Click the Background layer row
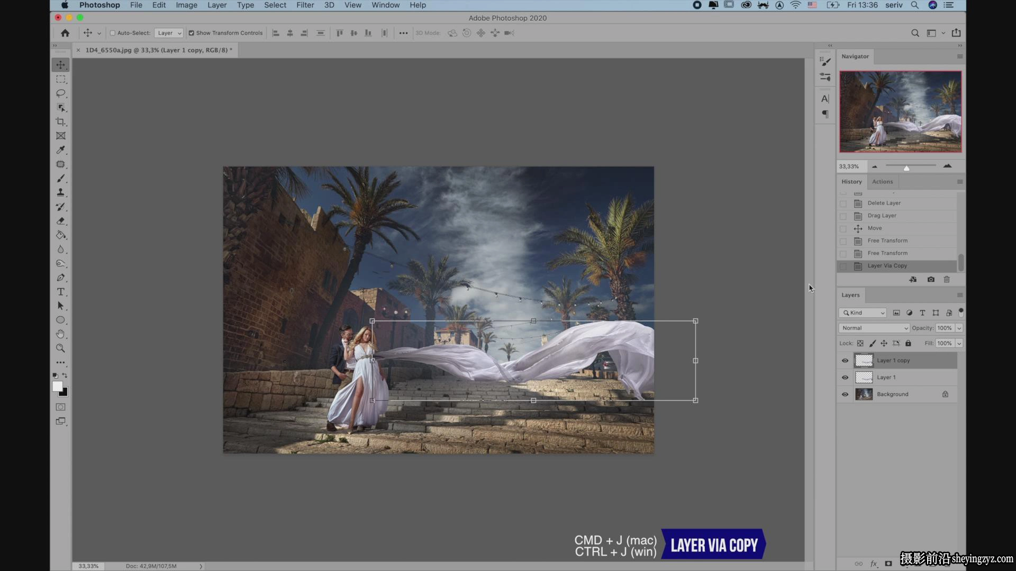Viewport: 1016px width, 571px height. (x=897, y=394)
